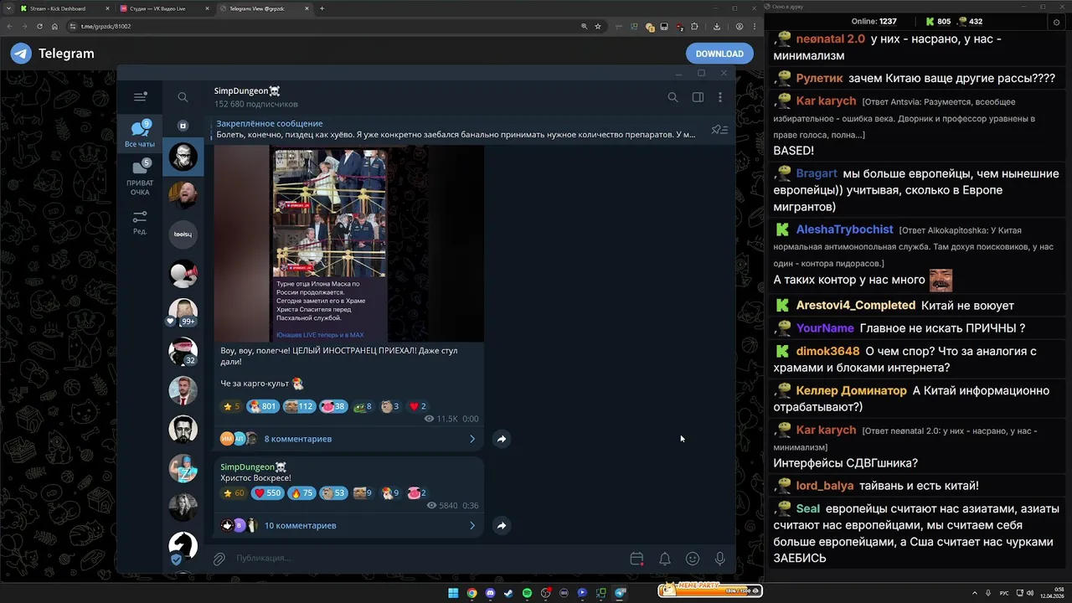
Task: Toggle the star reaction with 60
Action: coord(234,493)
